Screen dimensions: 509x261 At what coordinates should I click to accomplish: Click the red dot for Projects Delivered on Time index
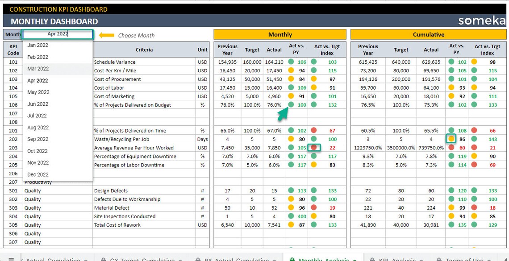tap(313, 130)
